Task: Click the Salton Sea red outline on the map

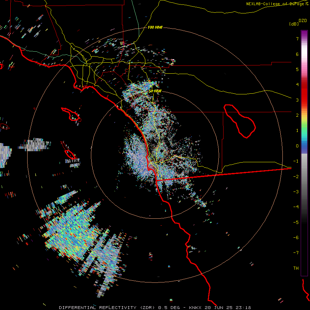Action: click(240, 121)
